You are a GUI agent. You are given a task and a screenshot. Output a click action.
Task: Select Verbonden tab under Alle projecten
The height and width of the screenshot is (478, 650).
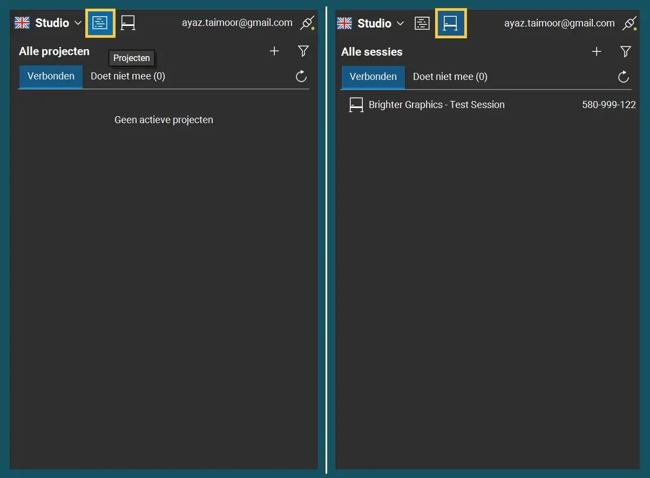pos(51,76)
